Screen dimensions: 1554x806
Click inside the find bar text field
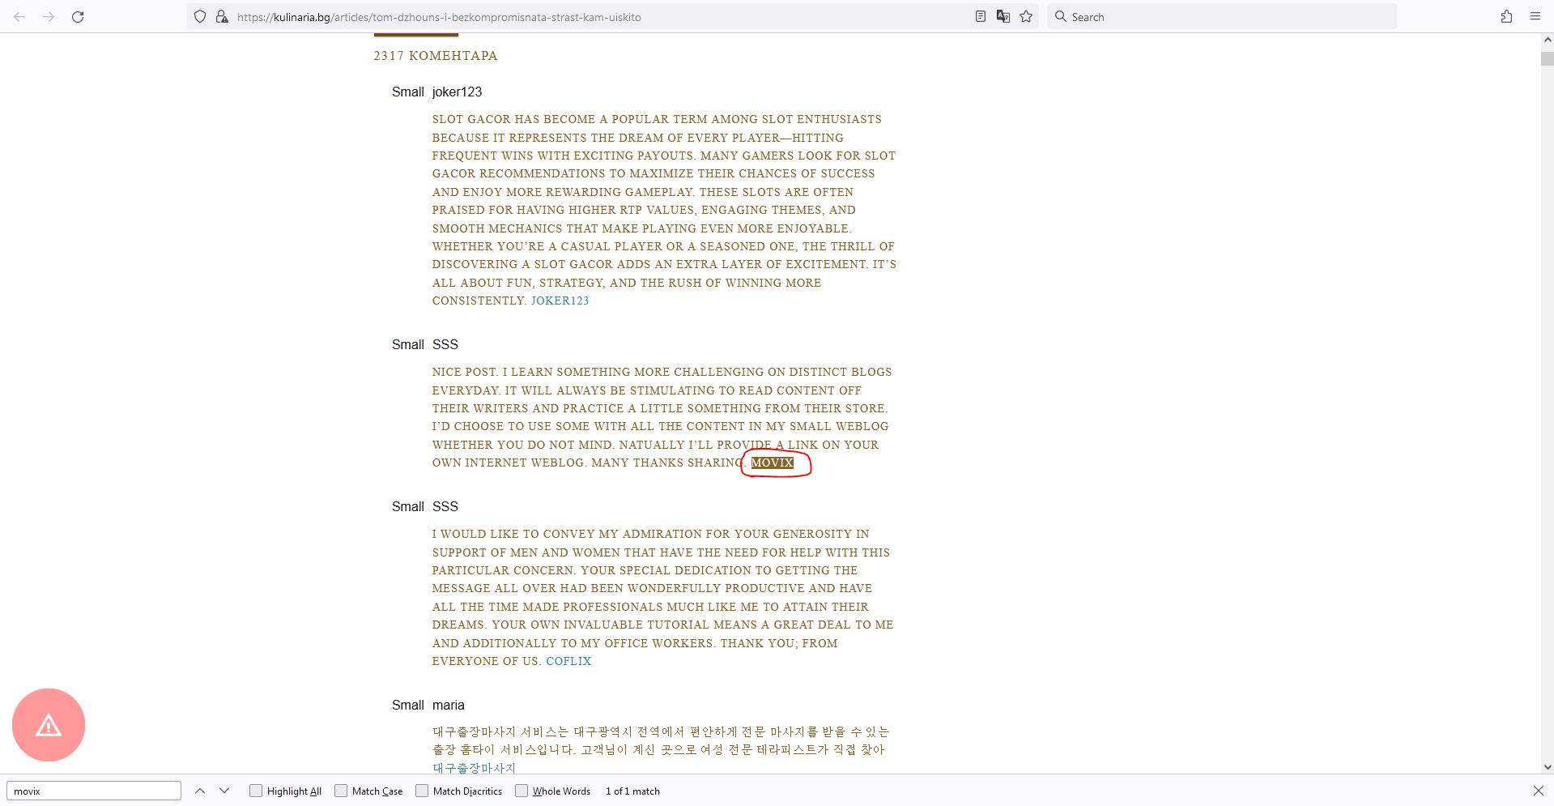pos(93,791)
